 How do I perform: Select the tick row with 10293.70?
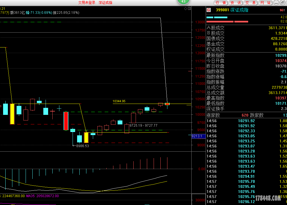pyautogui.click(x=246, y=172)
